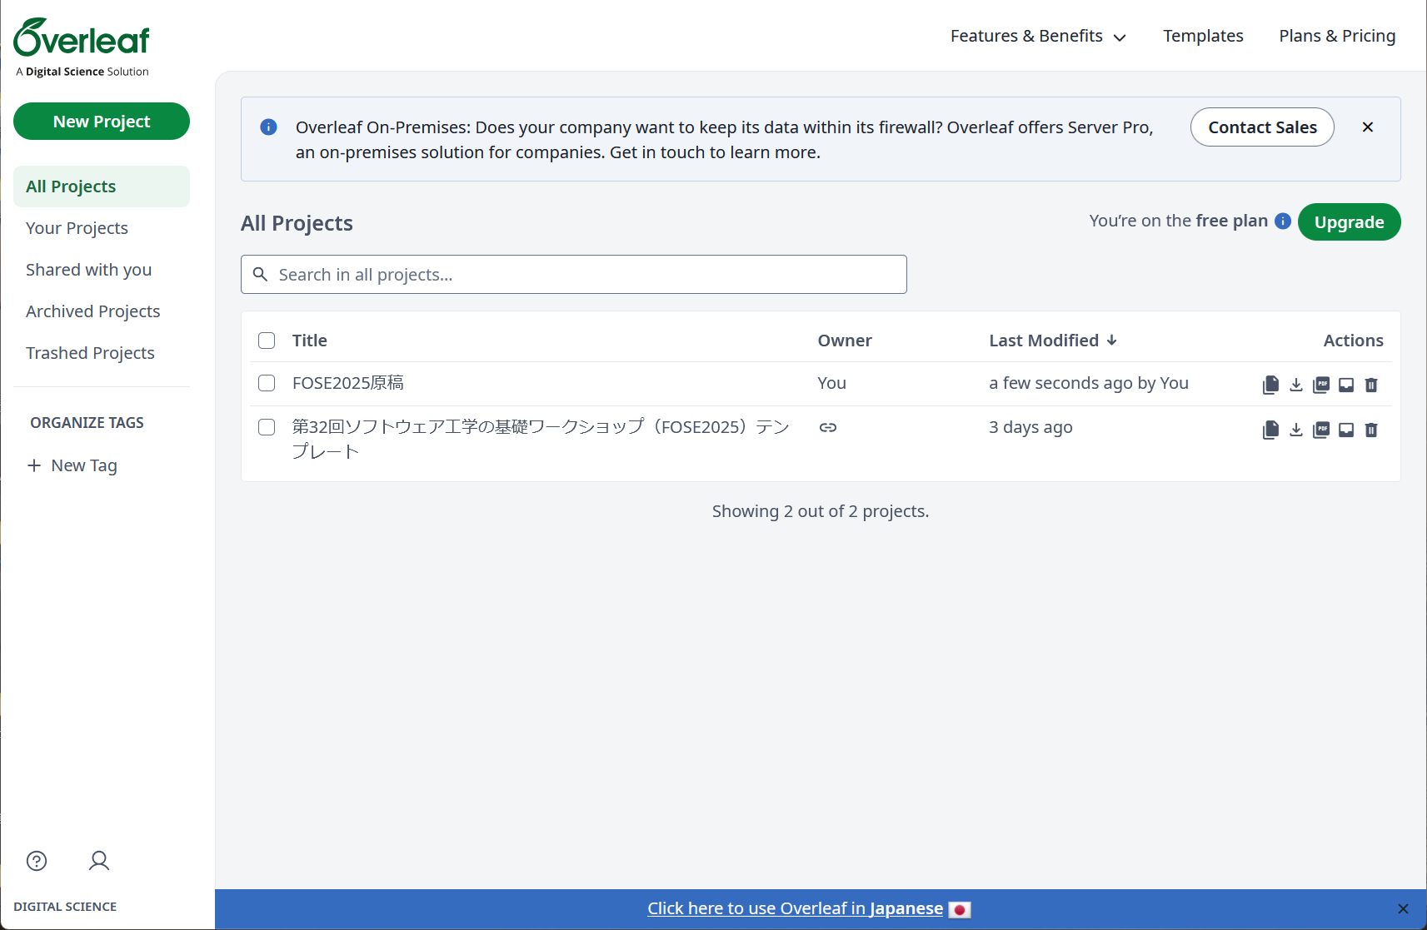Click the Upgrade button
Image resolution: width=1427 pixels, height=930 pixels.
click(1349, 222)
